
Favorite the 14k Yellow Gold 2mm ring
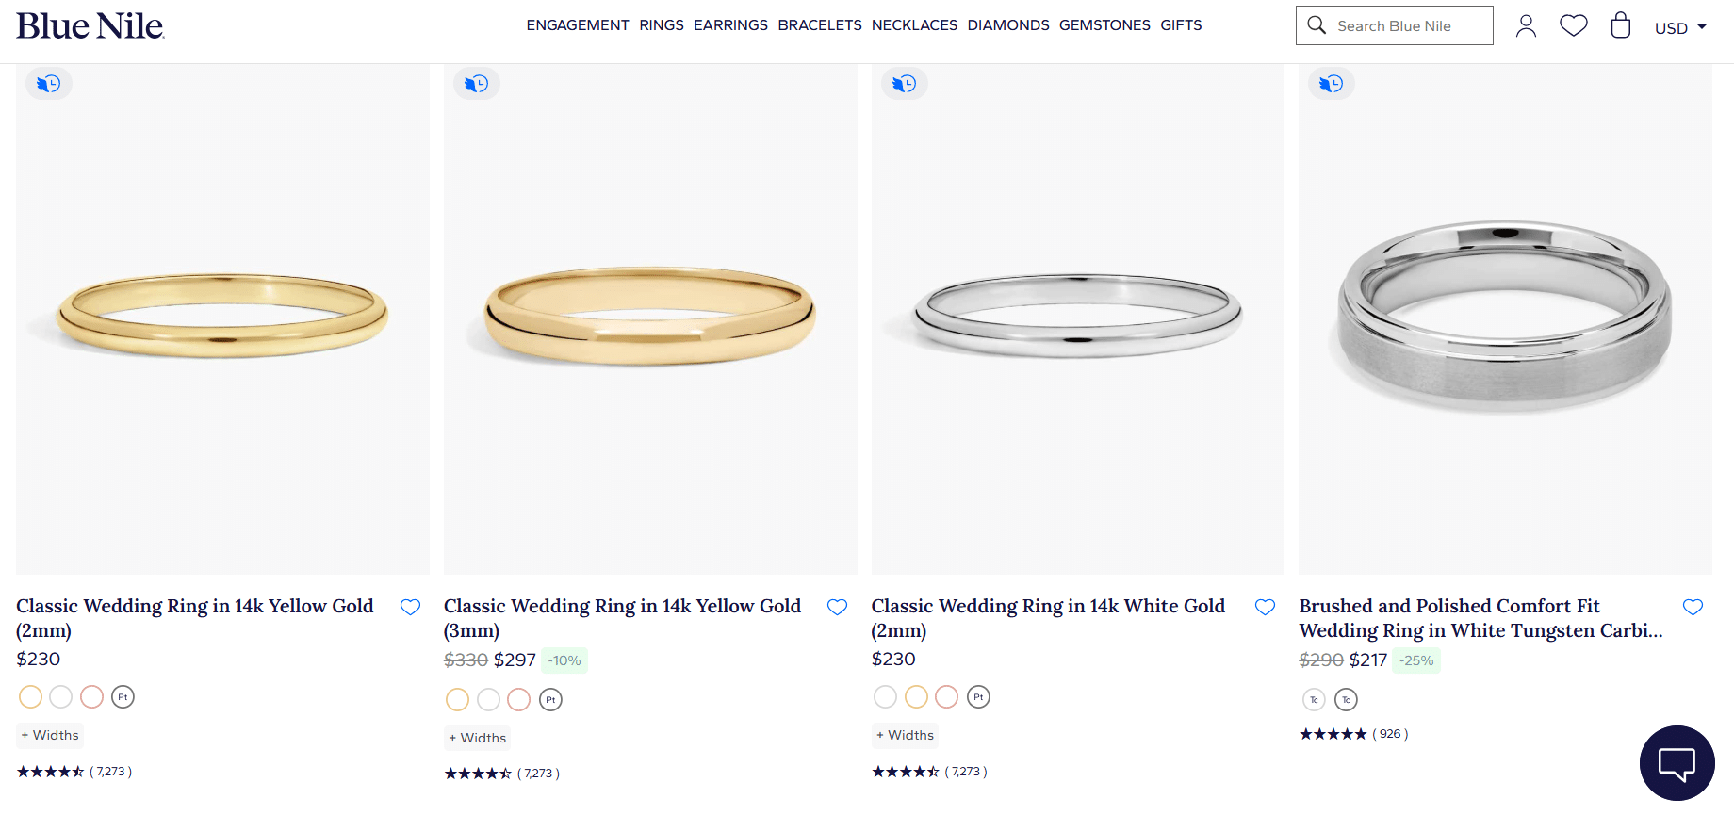coord(410,607)
